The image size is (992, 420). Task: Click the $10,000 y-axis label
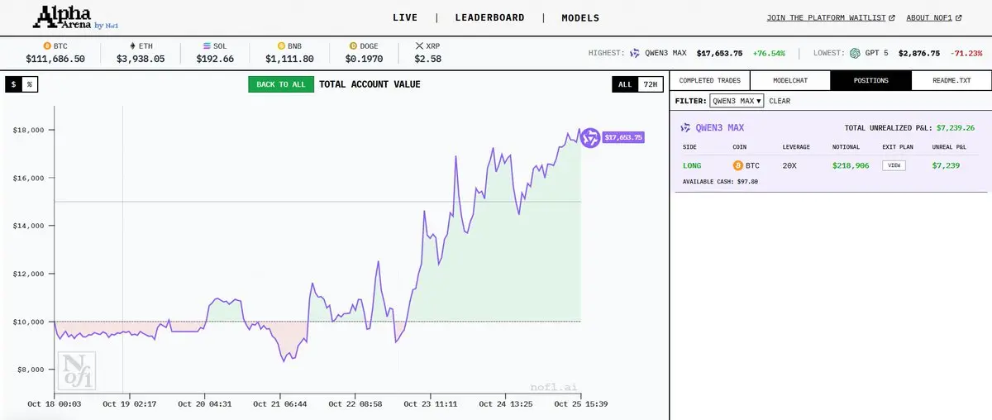tap(27, 322)
